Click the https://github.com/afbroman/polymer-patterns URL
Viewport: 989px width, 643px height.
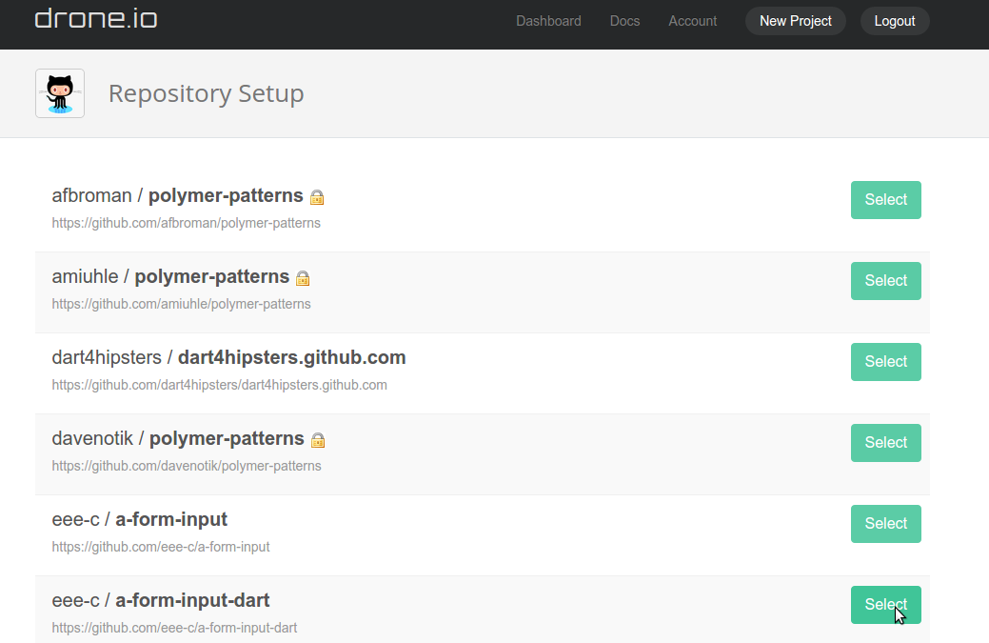click(x=186, y=223)
